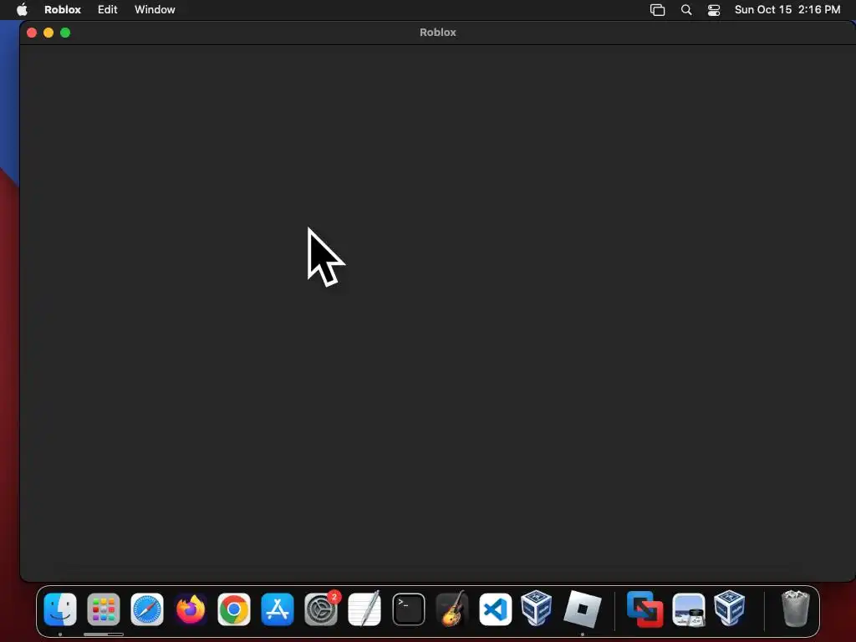
Task: Close the Roblox window with the red button
Action: point(32,33)
